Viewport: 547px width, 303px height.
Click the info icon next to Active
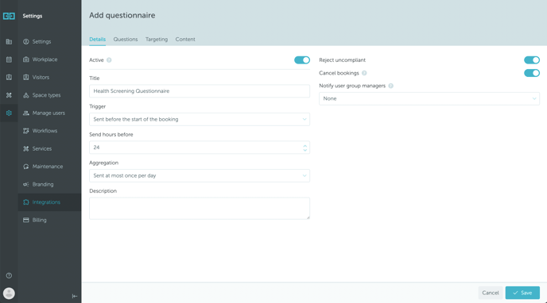(109, 60)
